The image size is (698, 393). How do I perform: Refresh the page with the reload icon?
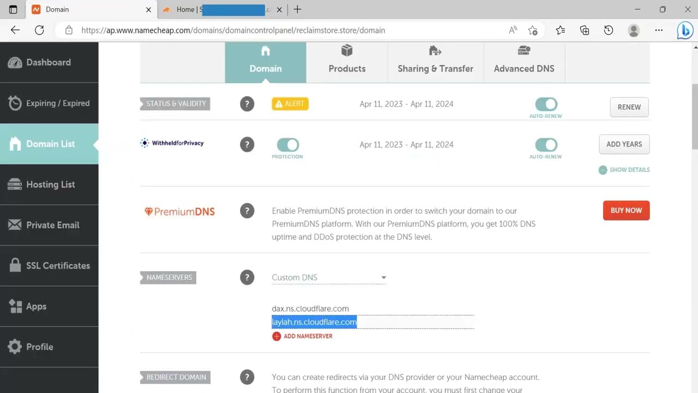click(39, 31)
